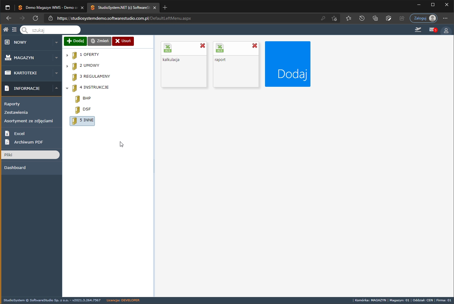Open the airplane icon in top bar

coord(418,30)
